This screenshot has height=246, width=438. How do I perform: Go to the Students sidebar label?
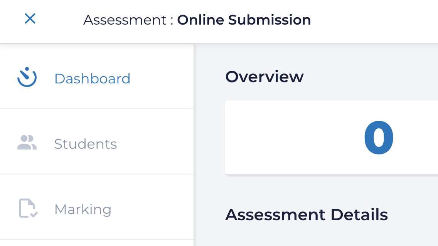[85, 144]
